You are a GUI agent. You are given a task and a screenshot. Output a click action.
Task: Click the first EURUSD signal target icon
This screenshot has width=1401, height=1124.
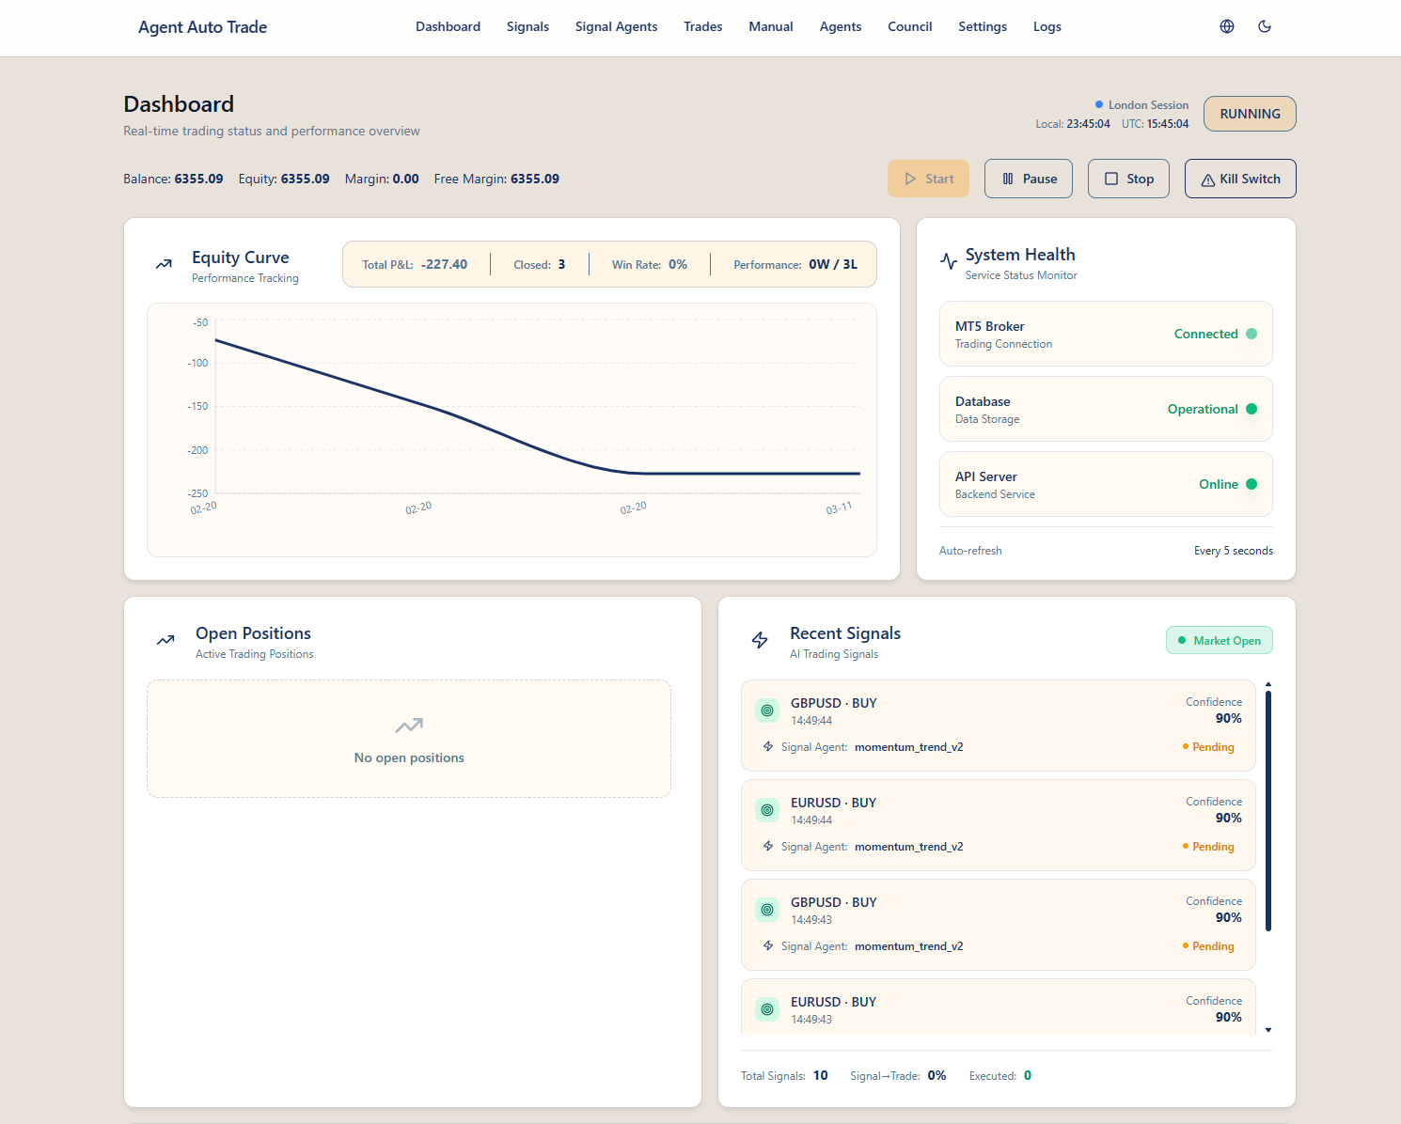[767, 810]
